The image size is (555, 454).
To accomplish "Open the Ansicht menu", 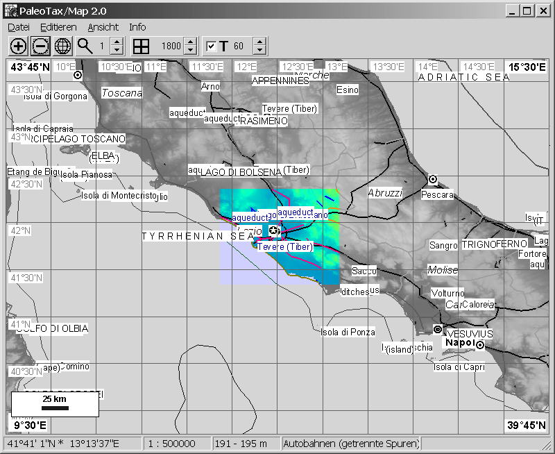I will click(x=102, y=27).
